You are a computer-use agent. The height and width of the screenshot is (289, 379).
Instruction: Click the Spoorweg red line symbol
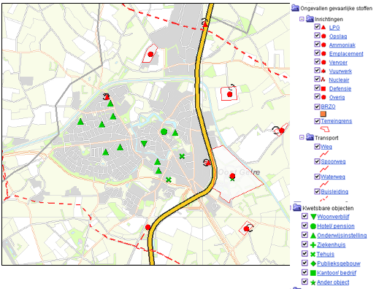[x=324, y=169]
